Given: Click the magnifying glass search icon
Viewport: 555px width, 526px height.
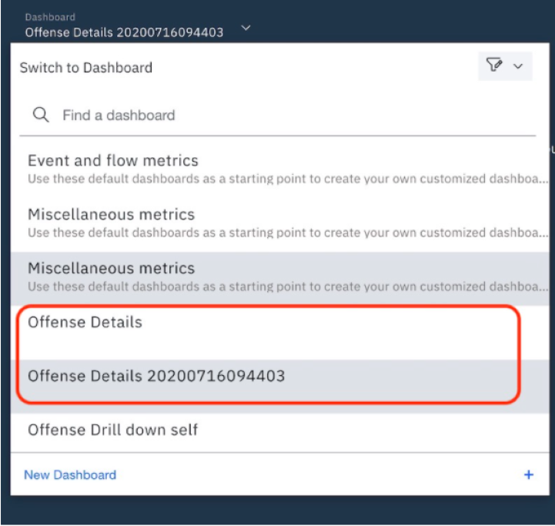Looking at the screenshot, I should 41,115.
